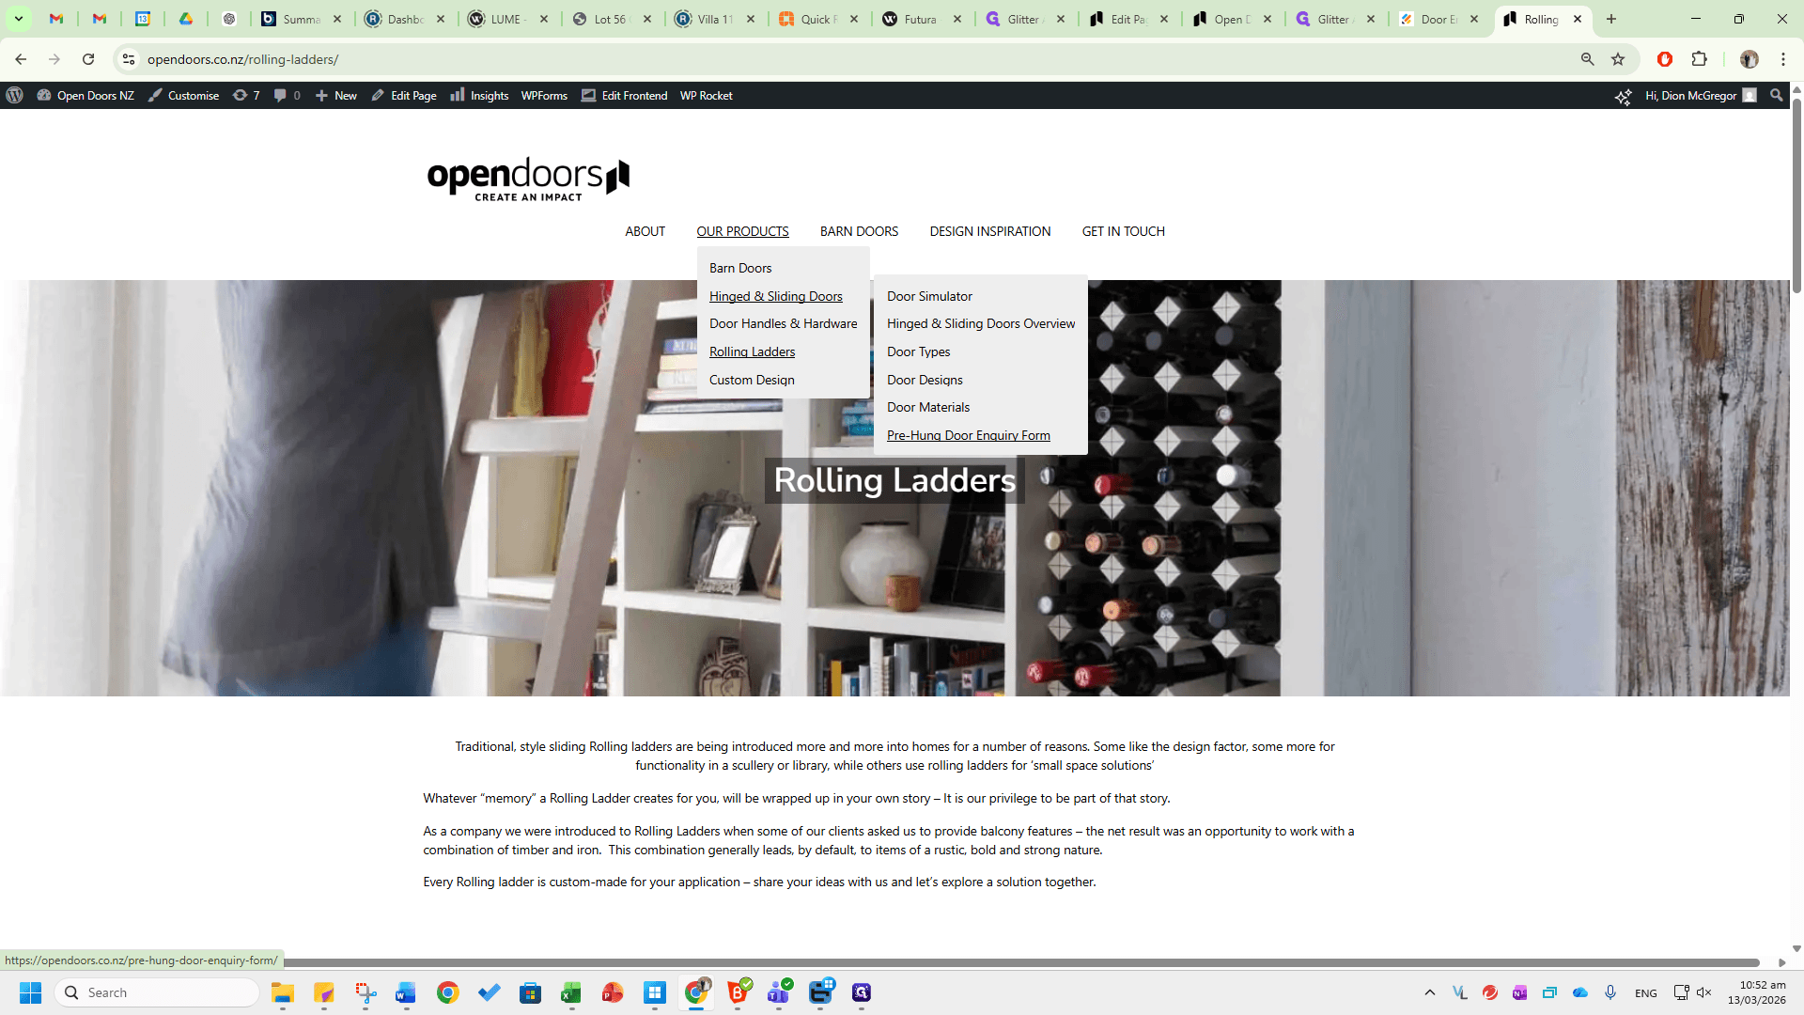The image size is (1804, 1015).
Task: Open the BARN DOORS menu item
Action: click(x=859, y=231)
